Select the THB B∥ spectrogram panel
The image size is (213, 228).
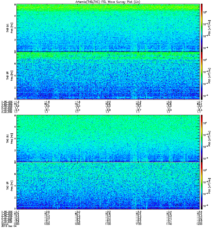pos(108,76)
